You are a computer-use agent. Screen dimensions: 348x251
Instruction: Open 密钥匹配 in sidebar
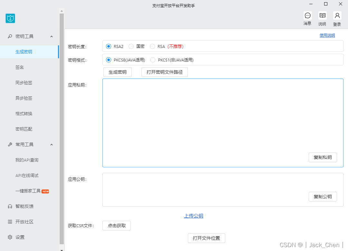click(29, 129)
